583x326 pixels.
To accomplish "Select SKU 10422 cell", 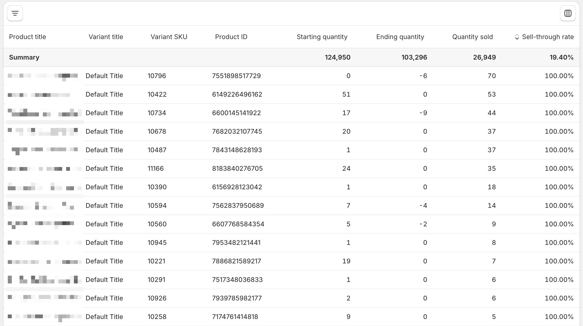I will 157,94.
